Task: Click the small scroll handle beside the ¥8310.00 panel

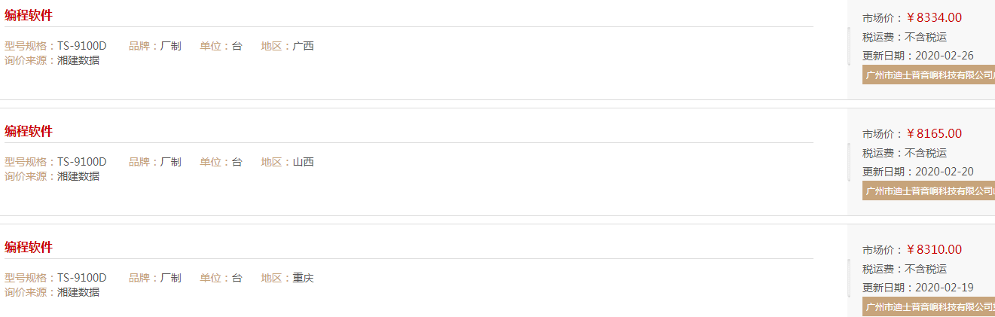Action: point(849,278)
